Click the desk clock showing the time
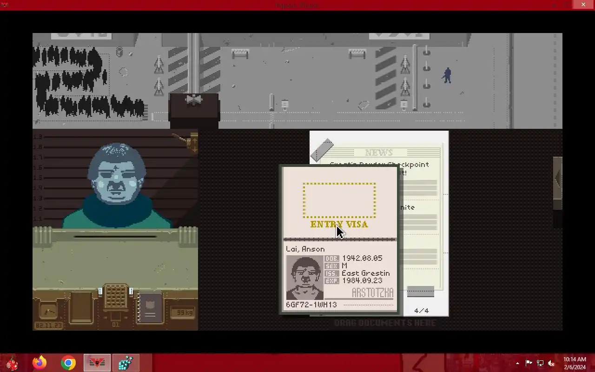 (x=48, y=310)
